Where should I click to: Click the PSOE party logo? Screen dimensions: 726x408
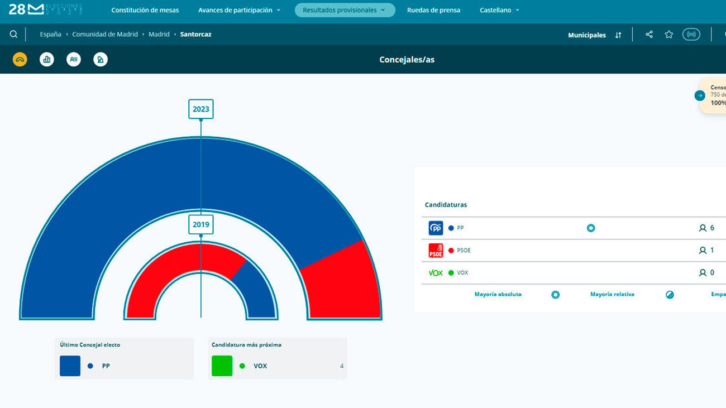click(436, 251)
